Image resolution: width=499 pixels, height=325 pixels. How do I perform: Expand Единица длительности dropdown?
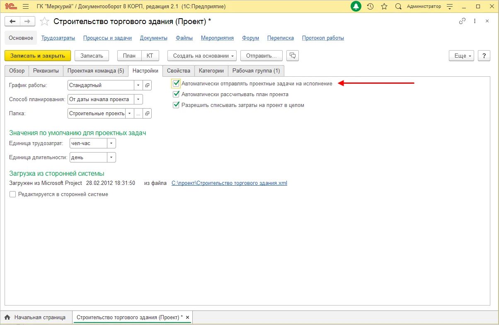point(111,158)
